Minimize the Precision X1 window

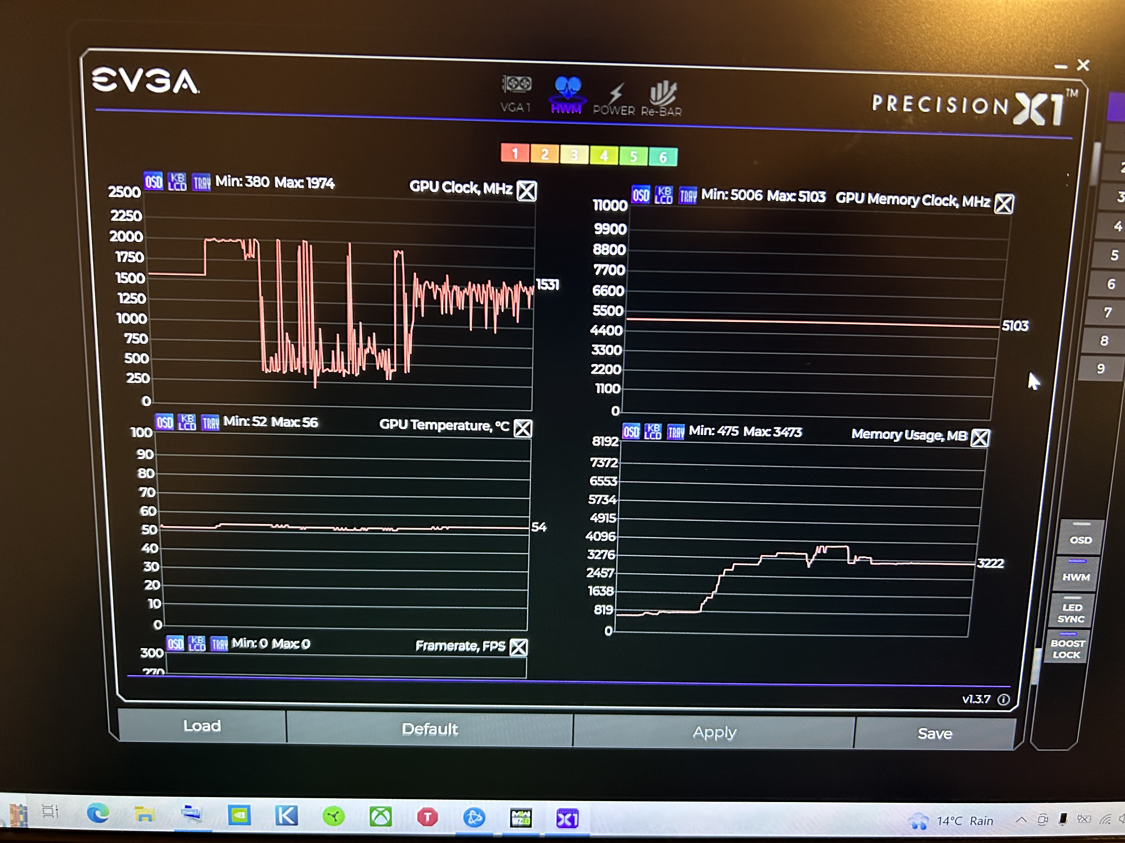click(x=1061, y=66)
